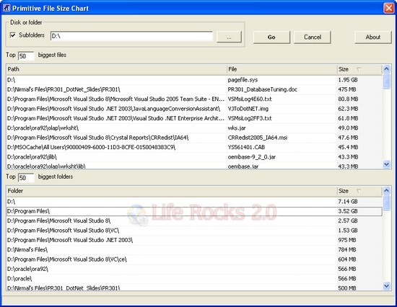This screenshot has height=307, width=397.
Task: Close the Primitive File Size Chart window
Action: [388, 8]
